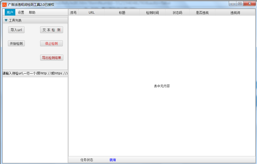The image size is (257, 164).
Task: Open the 帮助 menu
Action: pyautogui.click(x=32, y=12)
